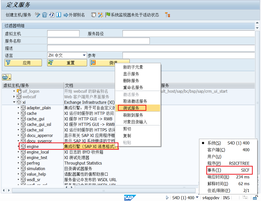
Task: Choose 取消激活服务 from context menu
Action: [x=138, y=101]
